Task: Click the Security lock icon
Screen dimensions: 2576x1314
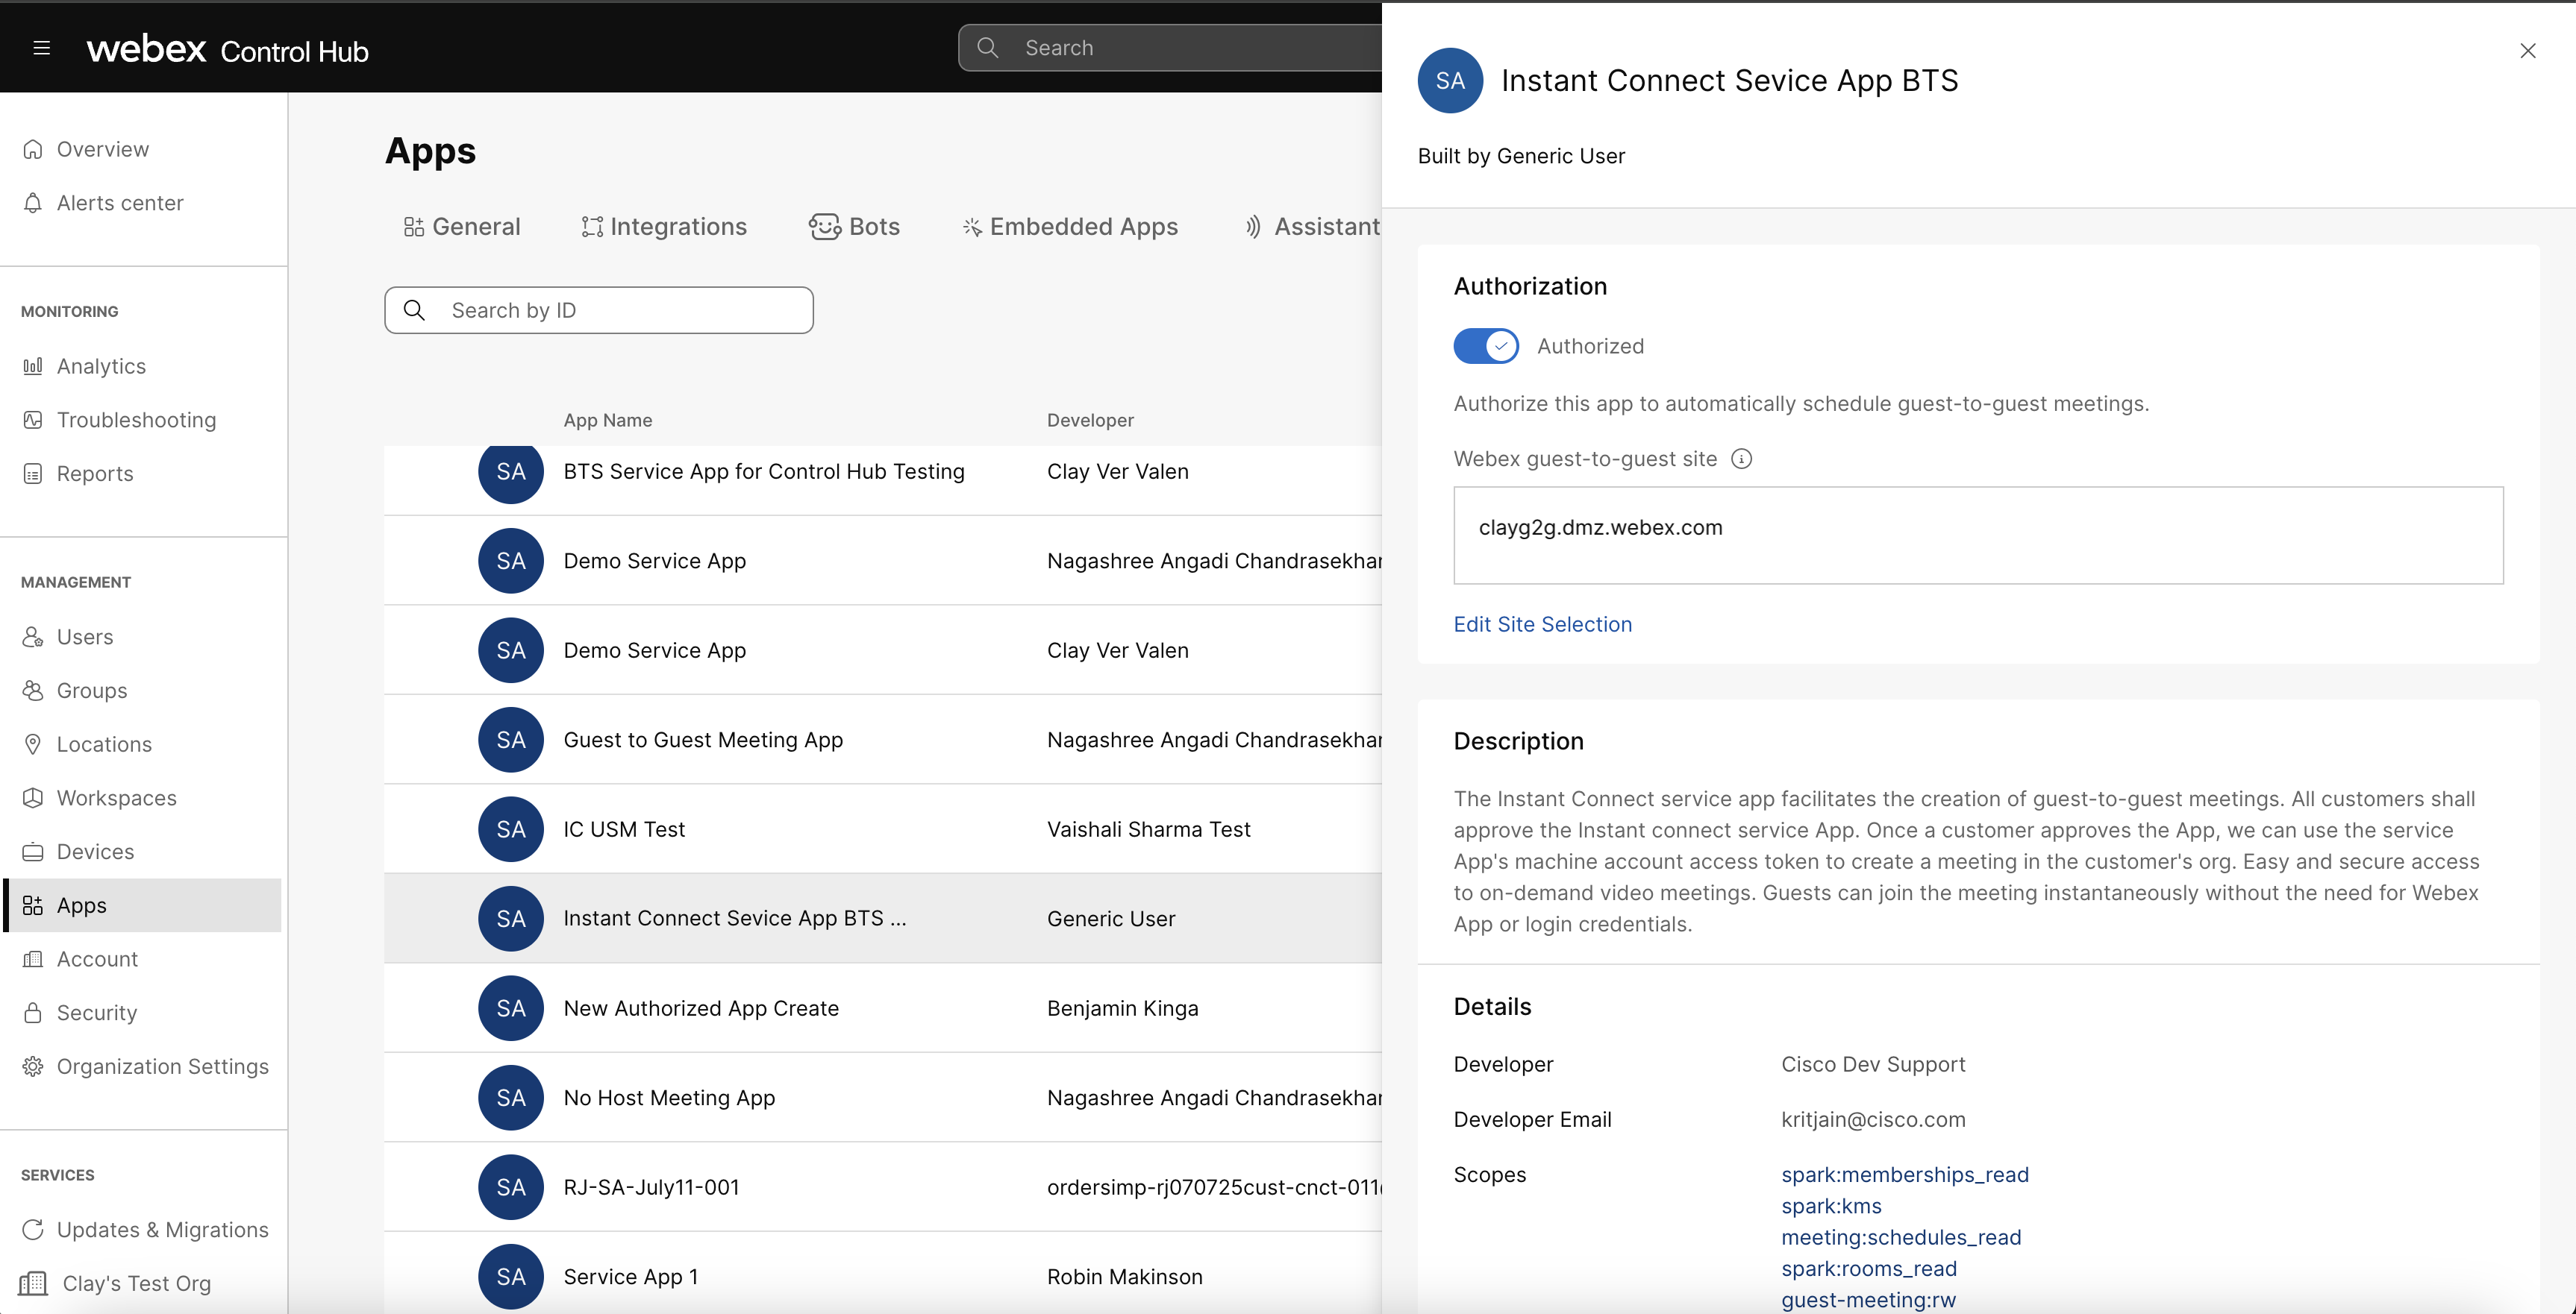Action: coord(33,1012)
